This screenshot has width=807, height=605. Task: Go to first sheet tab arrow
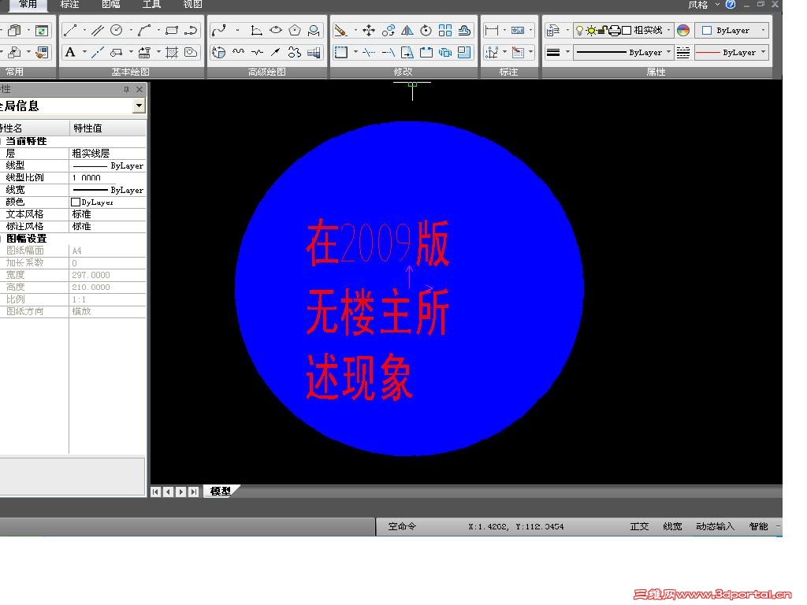coord(155,492)
